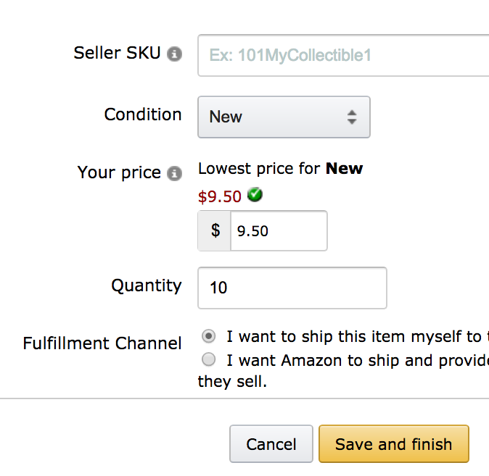Screen dimensions: 489x476
Task: Click the Cancel button
Action: click(x=271, y=444)
